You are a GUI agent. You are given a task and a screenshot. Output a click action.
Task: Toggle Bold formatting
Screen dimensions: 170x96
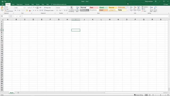(15, 10)
